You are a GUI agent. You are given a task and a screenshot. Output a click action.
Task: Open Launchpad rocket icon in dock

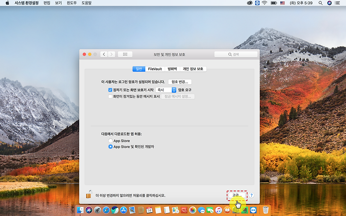coord(98,210)
